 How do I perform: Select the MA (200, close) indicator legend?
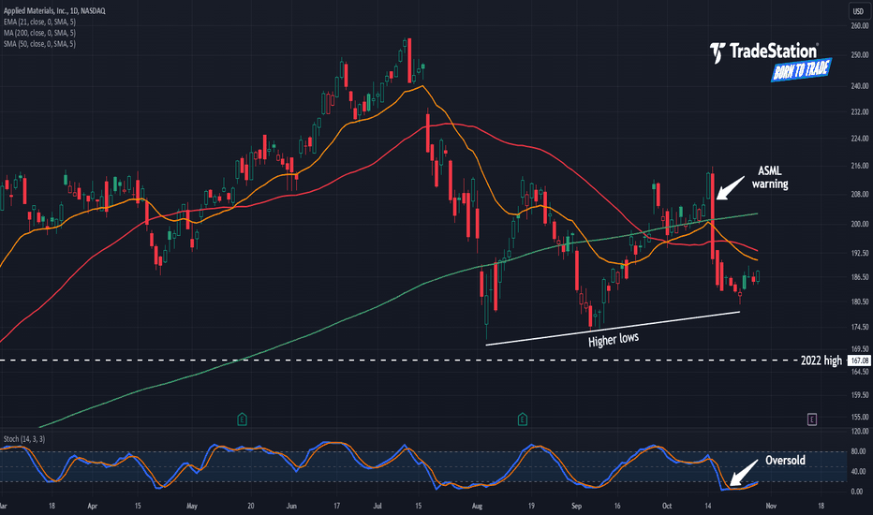(39, 33)
